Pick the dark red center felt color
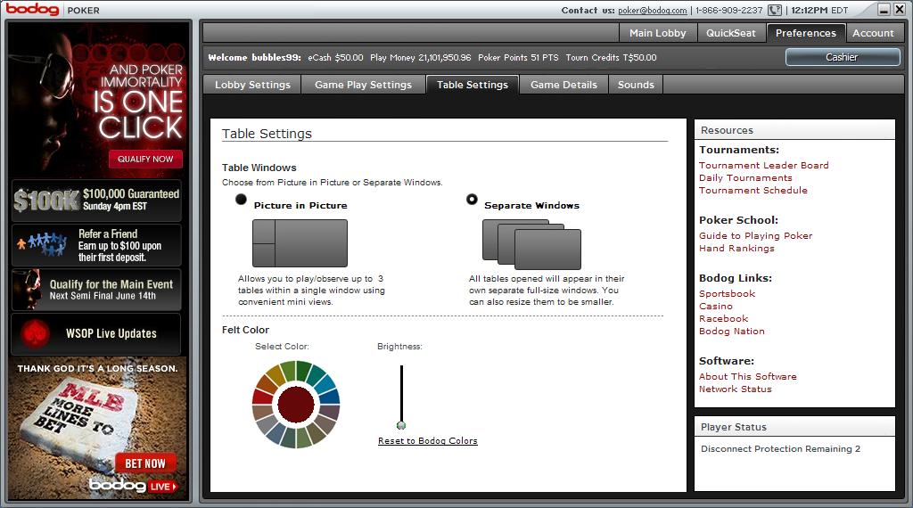913x508 pixels. click(x=296, y=404)
